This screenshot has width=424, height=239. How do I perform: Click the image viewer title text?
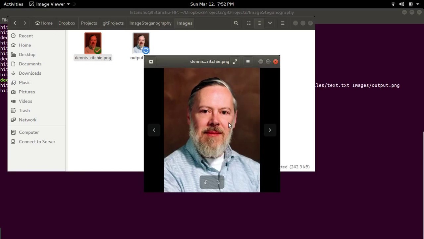[x=210, y=61]
